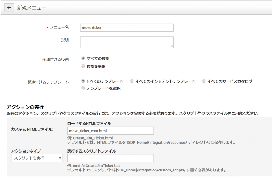Click the メニュー名 field containing move ticket
This screenshot has width=272, height=181.
pyautogui.click(x=127, y=28)
